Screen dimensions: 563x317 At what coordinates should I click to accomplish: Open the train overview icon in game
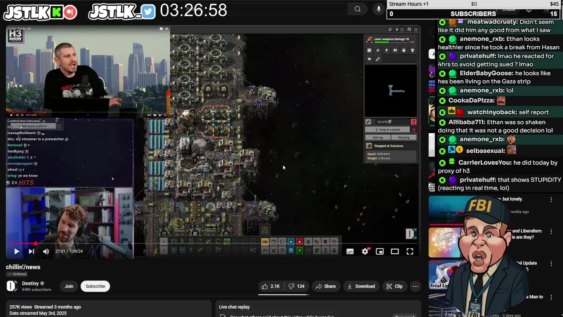click(404, 50)
